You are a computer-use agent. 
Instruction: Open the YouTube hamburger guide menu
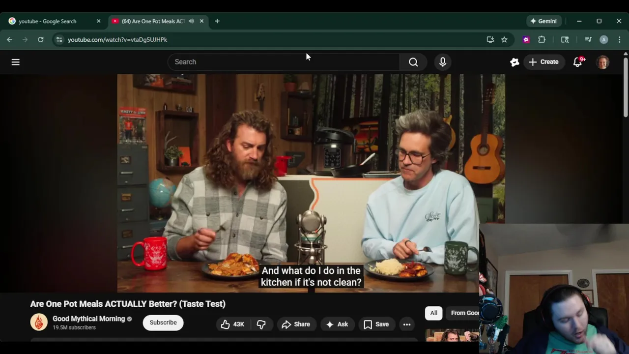(16, 62)
